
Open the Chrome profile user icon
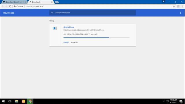[164, 1]
